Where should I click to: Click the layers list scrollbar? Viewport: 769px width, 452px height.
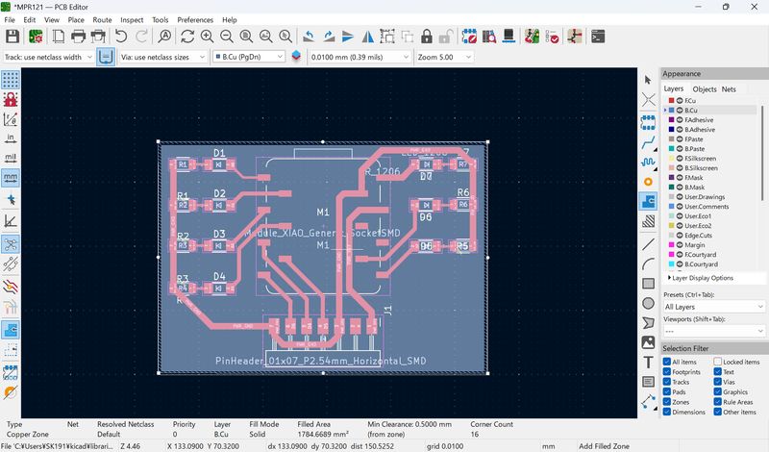762,152
